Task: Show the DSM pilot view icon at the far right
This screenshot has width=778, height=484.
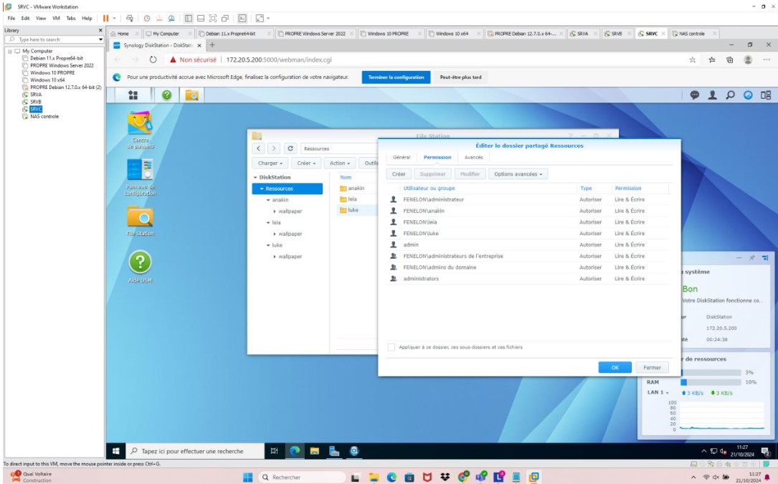Action: tap(766, 95)
